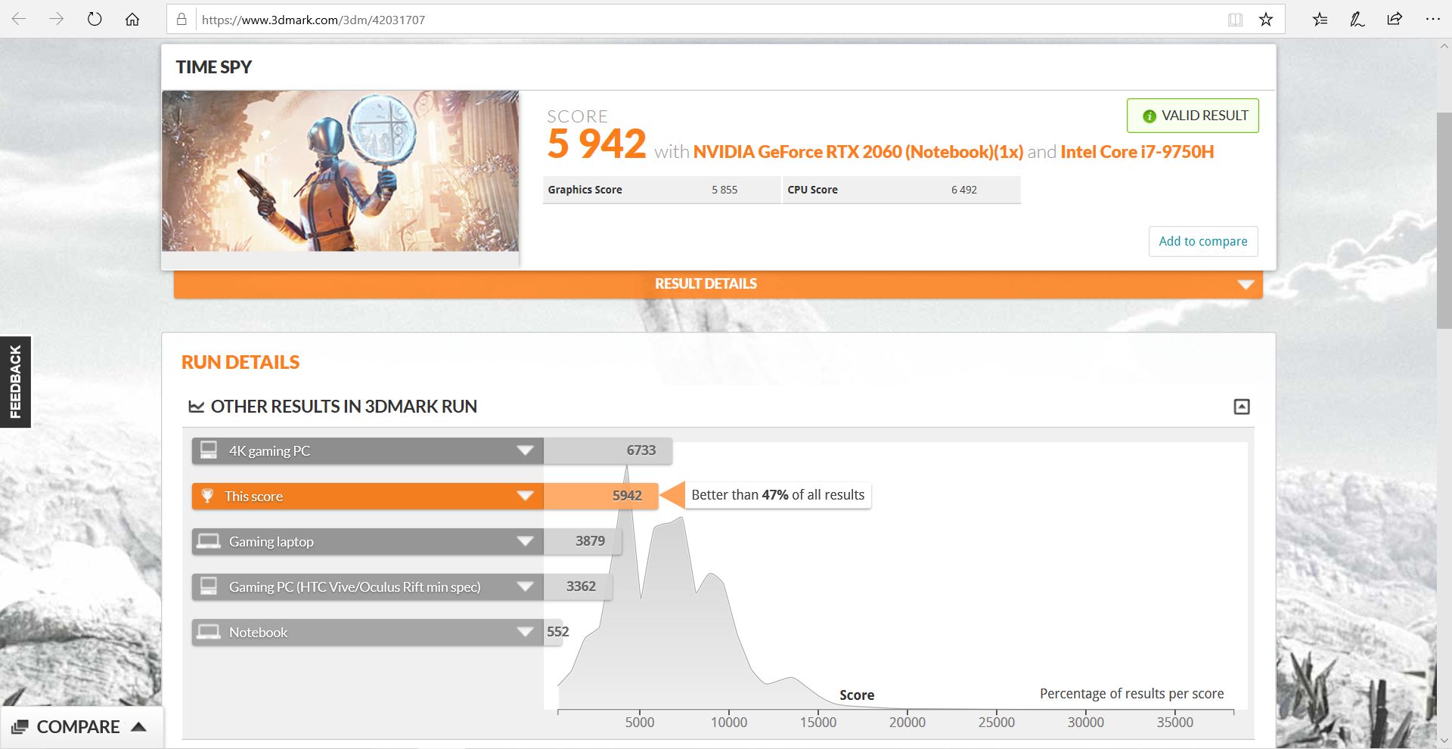
Task: Click the desktop icon for 4K gaming PC
Action: (209, 450)
